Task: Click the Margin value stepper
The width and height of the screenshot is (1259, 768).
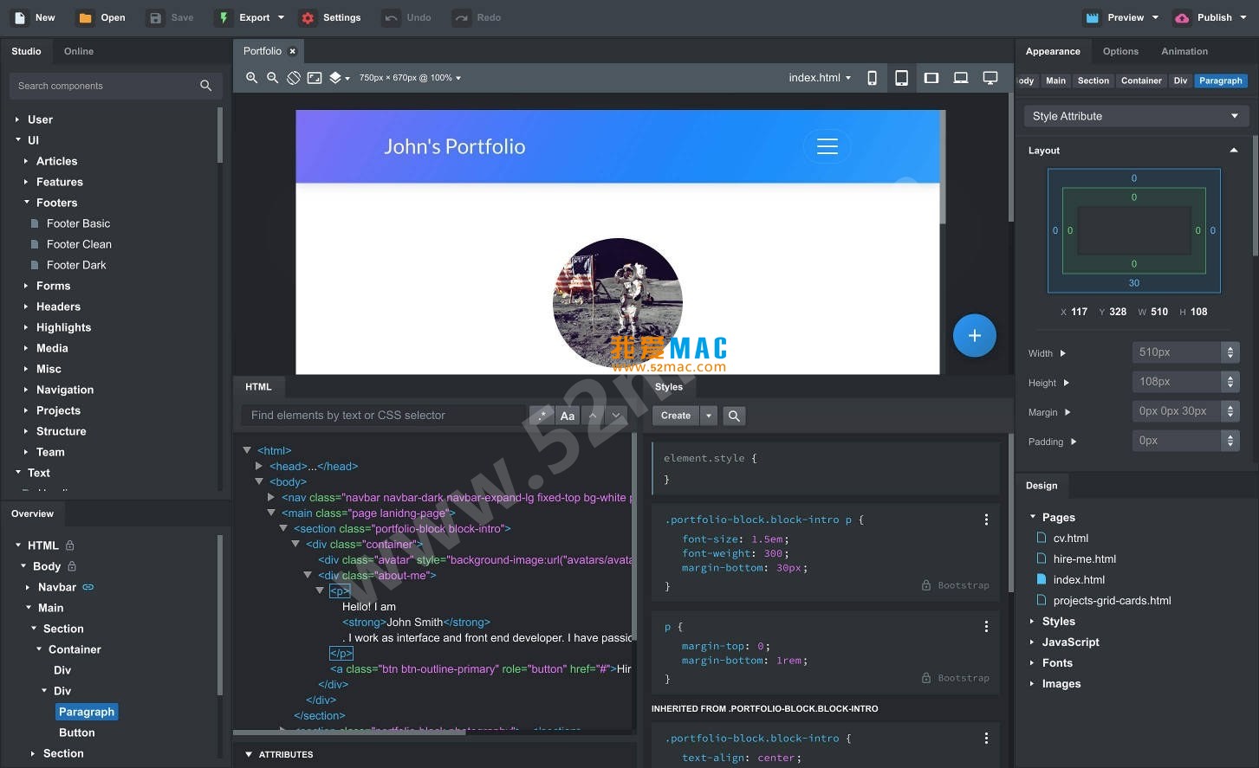Action: pyautogui.click(x=1230, y=411)
